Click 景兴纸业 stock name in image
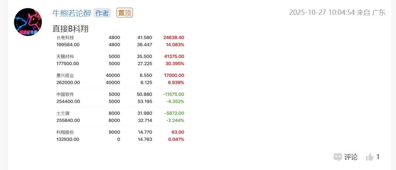The width and height of the screenshot is (396, 170). coord(65,75)
